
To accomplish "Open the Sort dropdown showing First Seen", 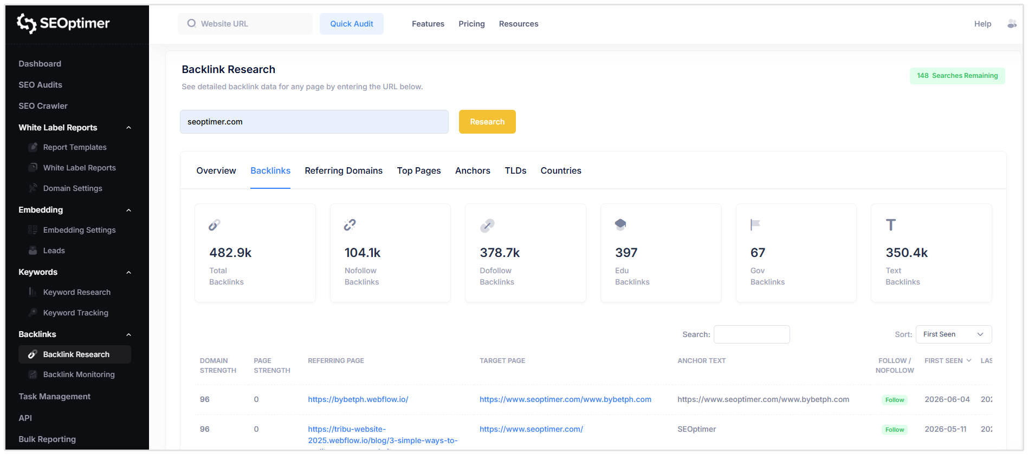I will click(x=953, y=334).
